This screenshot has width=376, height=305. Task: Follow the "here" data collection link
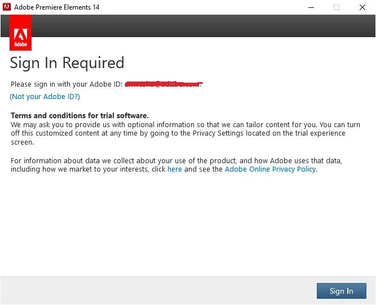click(x=175, y=169)
